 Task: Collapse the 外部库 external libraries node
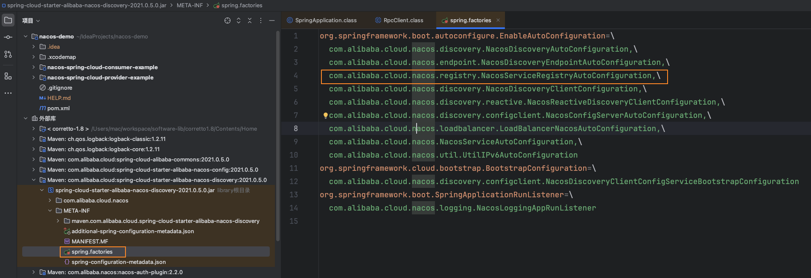[x=26, y=118]
